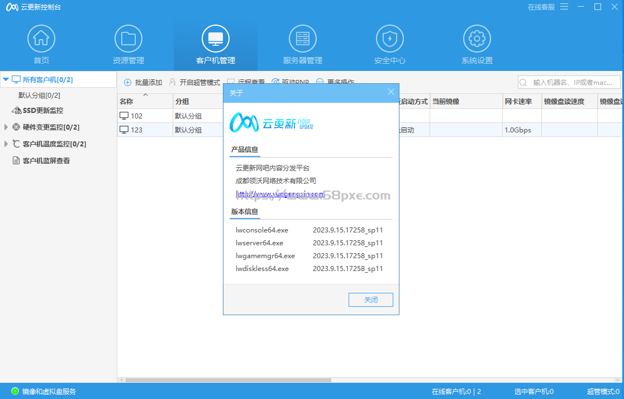The width and height of the screenshot is (624, 399).
Task: Click the 镜像盘读速度 column header
Action: click(569, 102)
